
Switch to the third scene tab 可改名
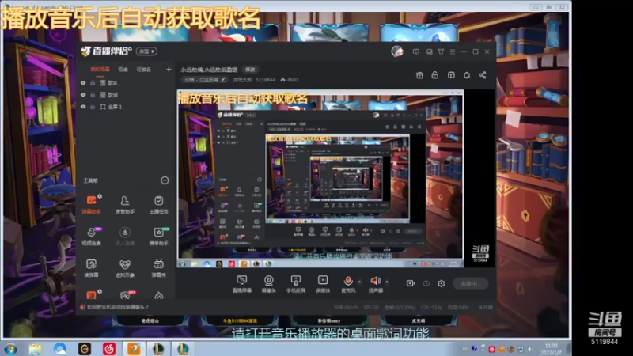[x=143, y=70]
